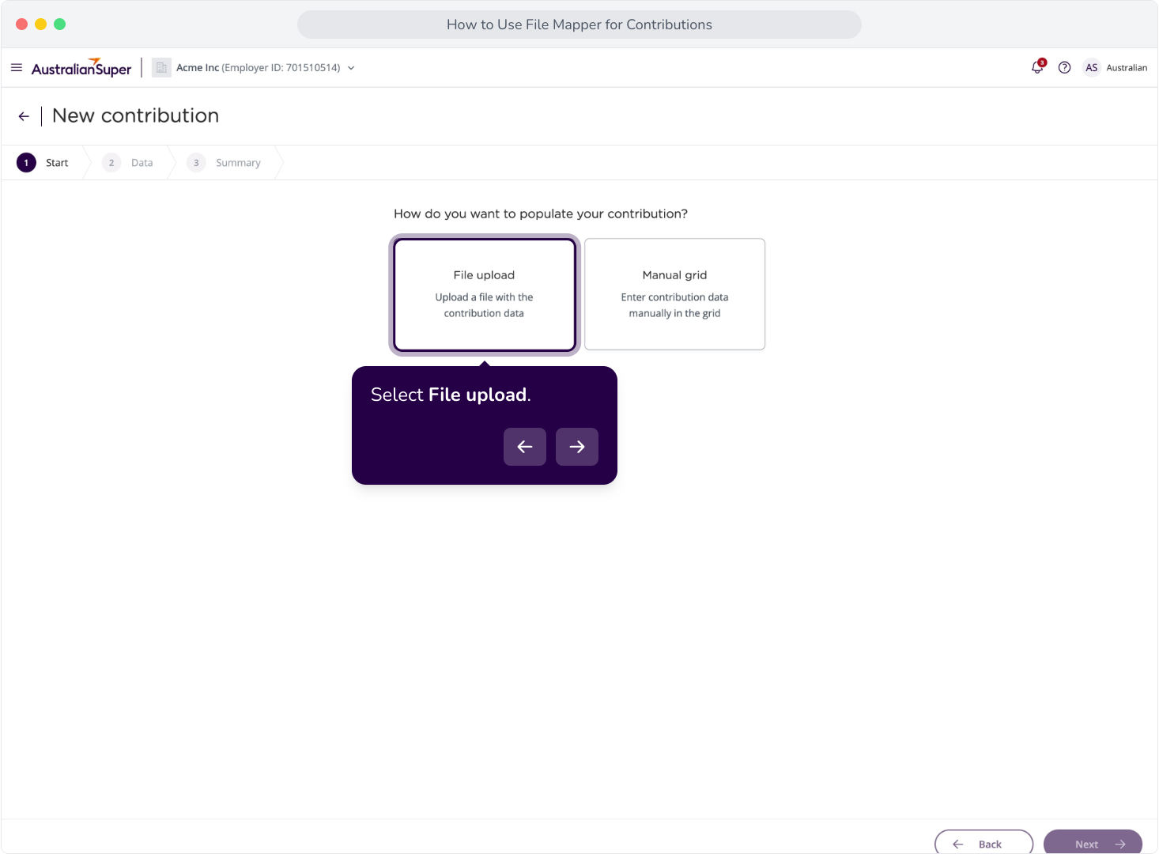Click the AS user avatar
Screen dimensions: 1159x854
click(1092, 68)
